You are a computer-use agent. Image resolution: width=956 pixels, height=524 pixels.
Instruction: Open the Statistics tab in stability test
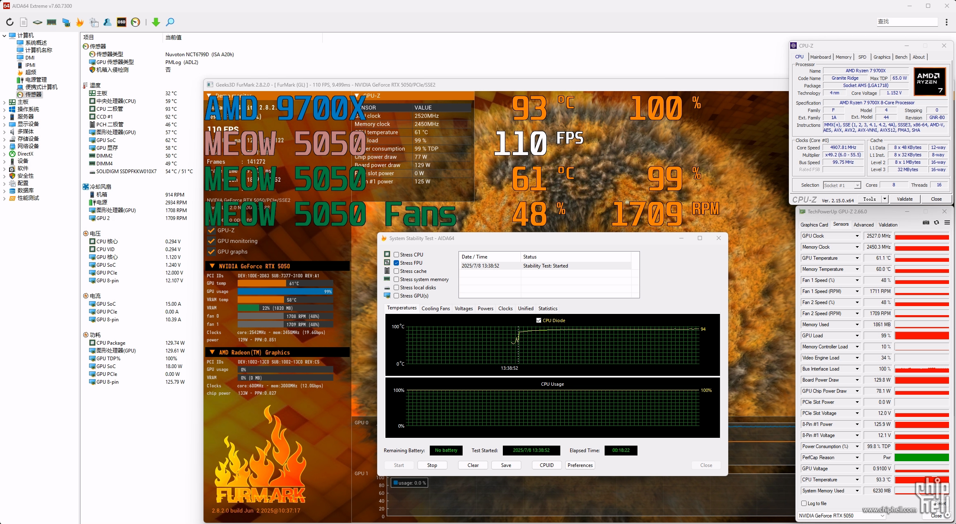coord(548,309)
